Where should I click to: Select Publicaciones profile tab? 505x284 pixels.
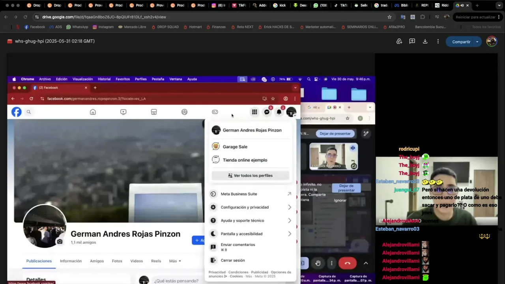39,261
